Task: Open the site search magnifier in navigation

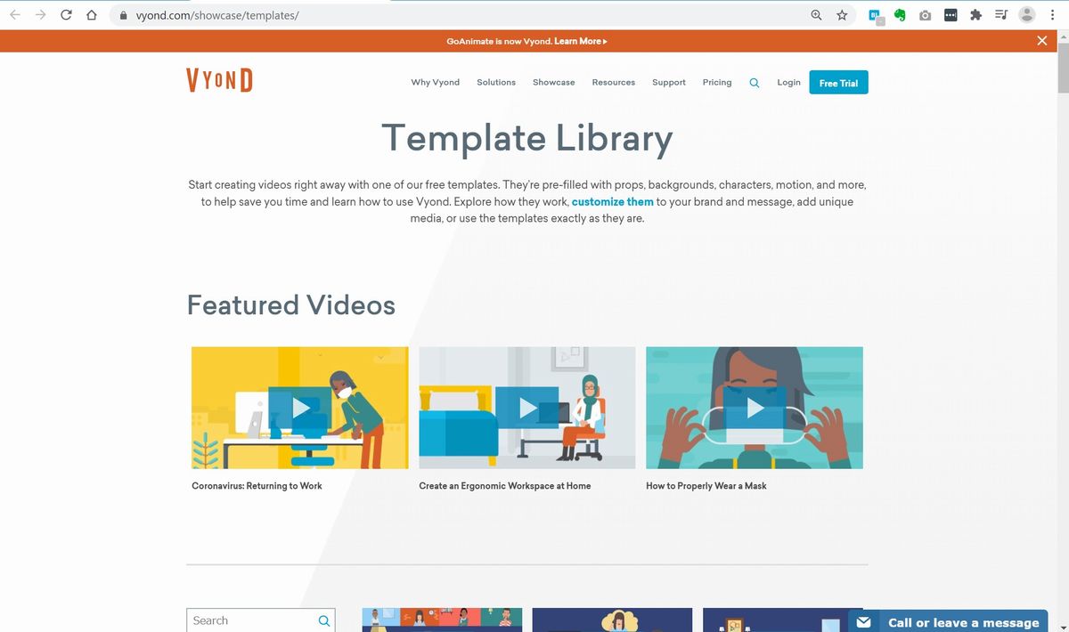Action: click(x=755, y=83)
